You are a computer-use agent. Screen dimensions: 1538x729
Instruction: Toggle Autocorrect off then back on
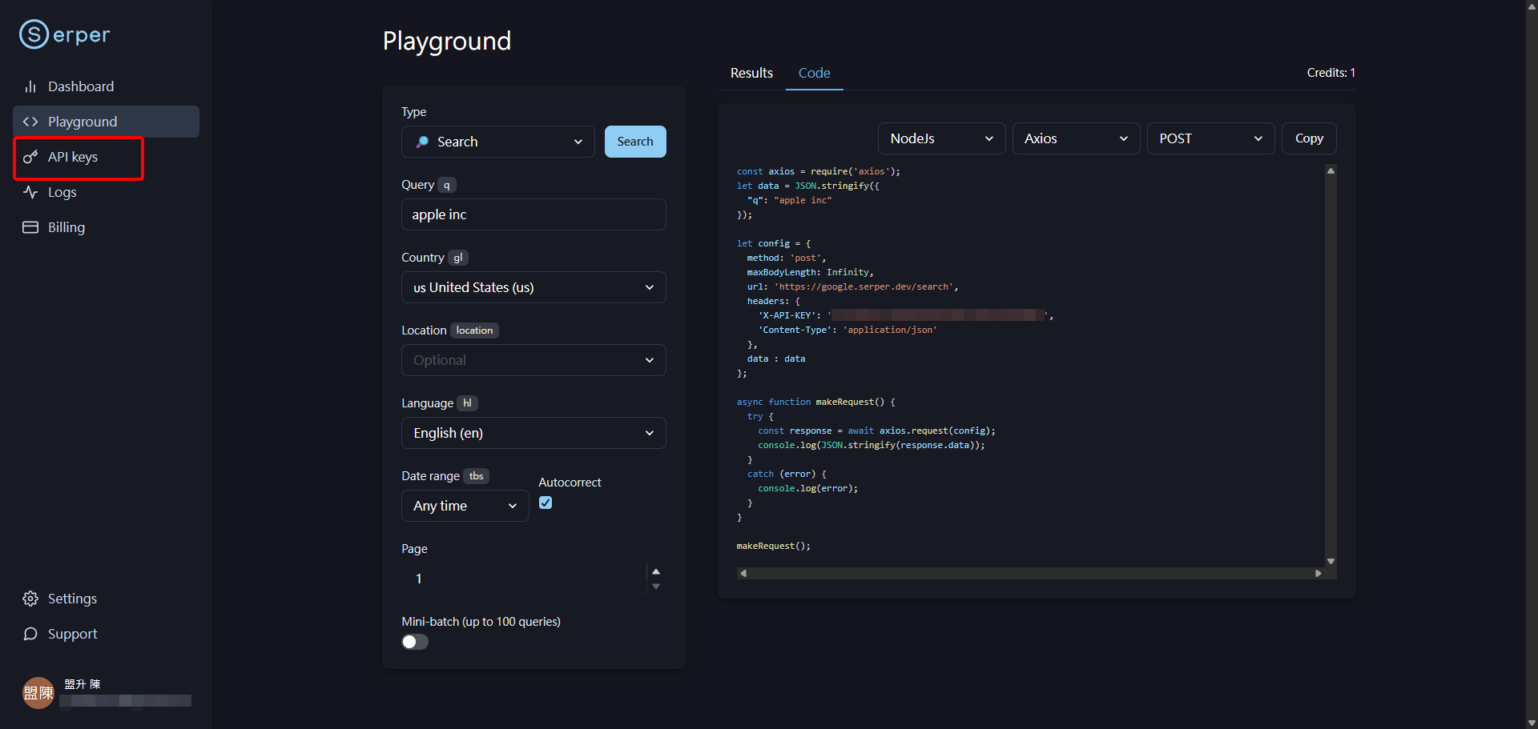click(x=546, y=502)
